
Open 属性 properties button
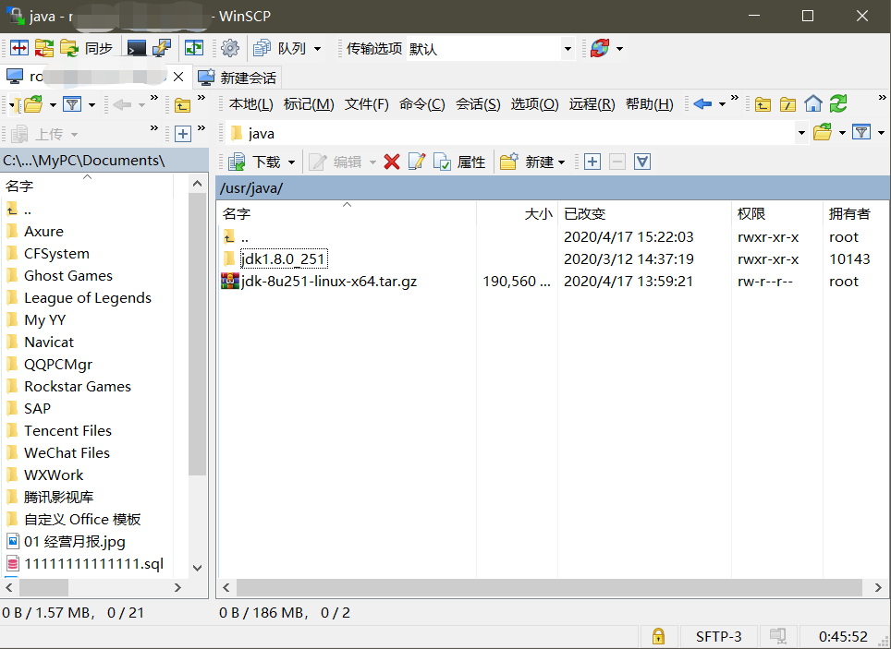pyautogui.click(x=459, y=162)
